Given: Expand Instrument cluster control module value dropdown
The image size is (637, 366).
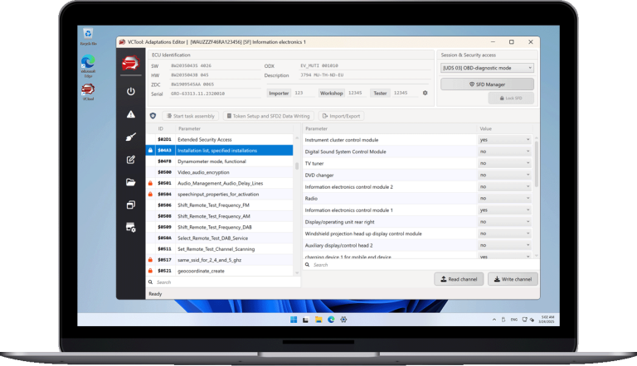Looking at the screenshot, I should 504,140.
